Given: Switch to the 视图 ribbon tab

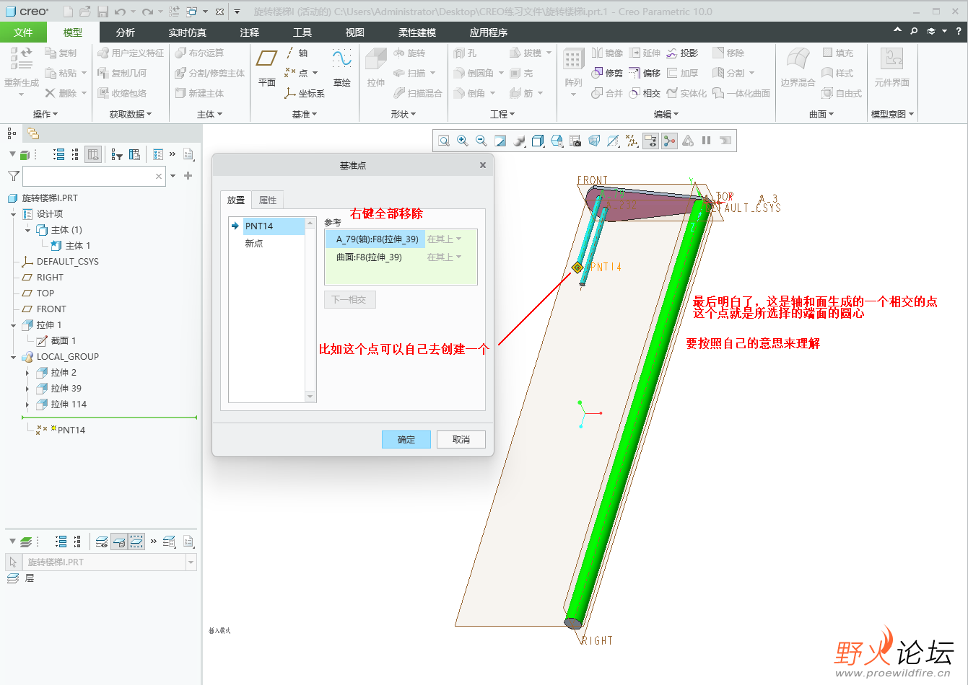Looking at the screenshot, I should point(355,32).
